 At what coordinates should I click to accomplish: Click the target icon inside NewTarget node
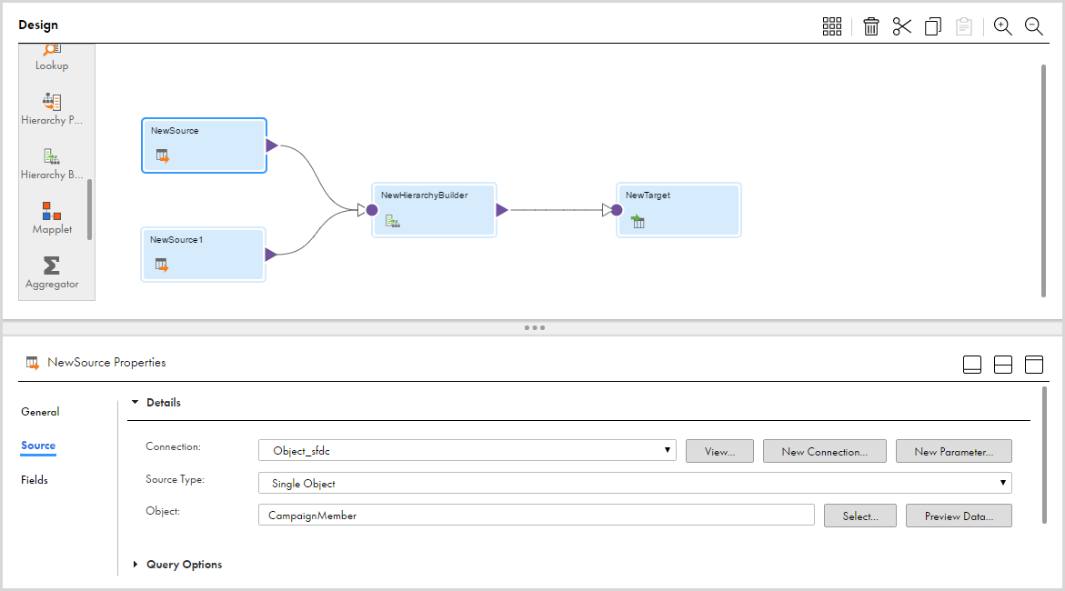tap(638, 221)
